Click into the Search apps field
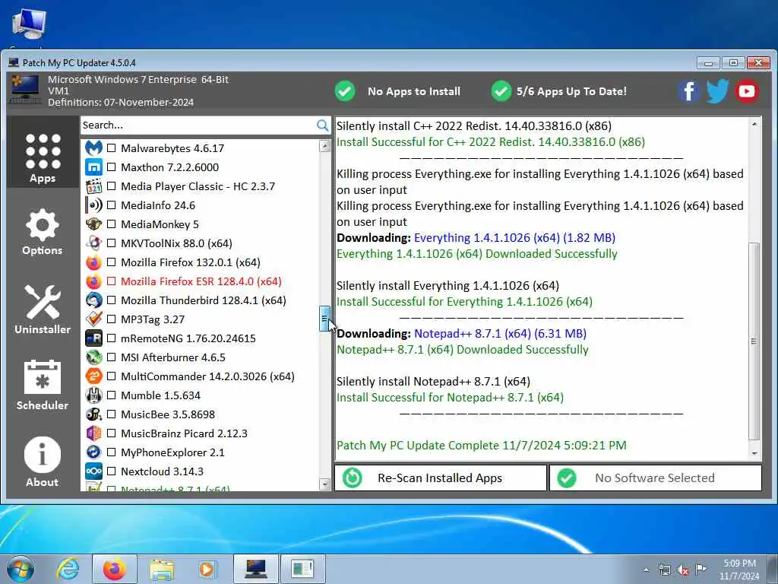Image resolution: width=778 pixels, height=584 pixels. point(198,125)
